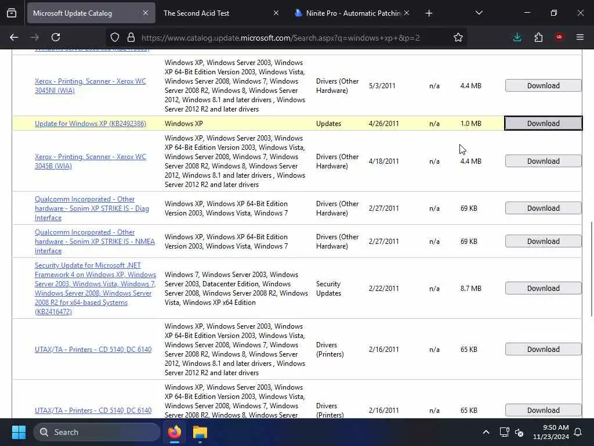Open network status tray icon
Viewport: 594px width, 446px height.
click(504, 432)
